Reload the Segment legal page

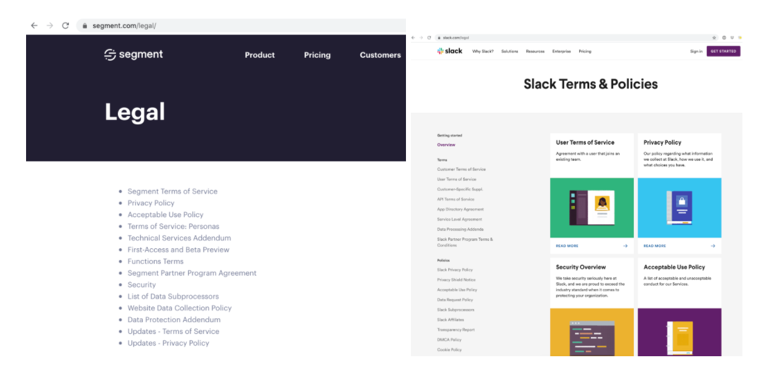[65, 25]
